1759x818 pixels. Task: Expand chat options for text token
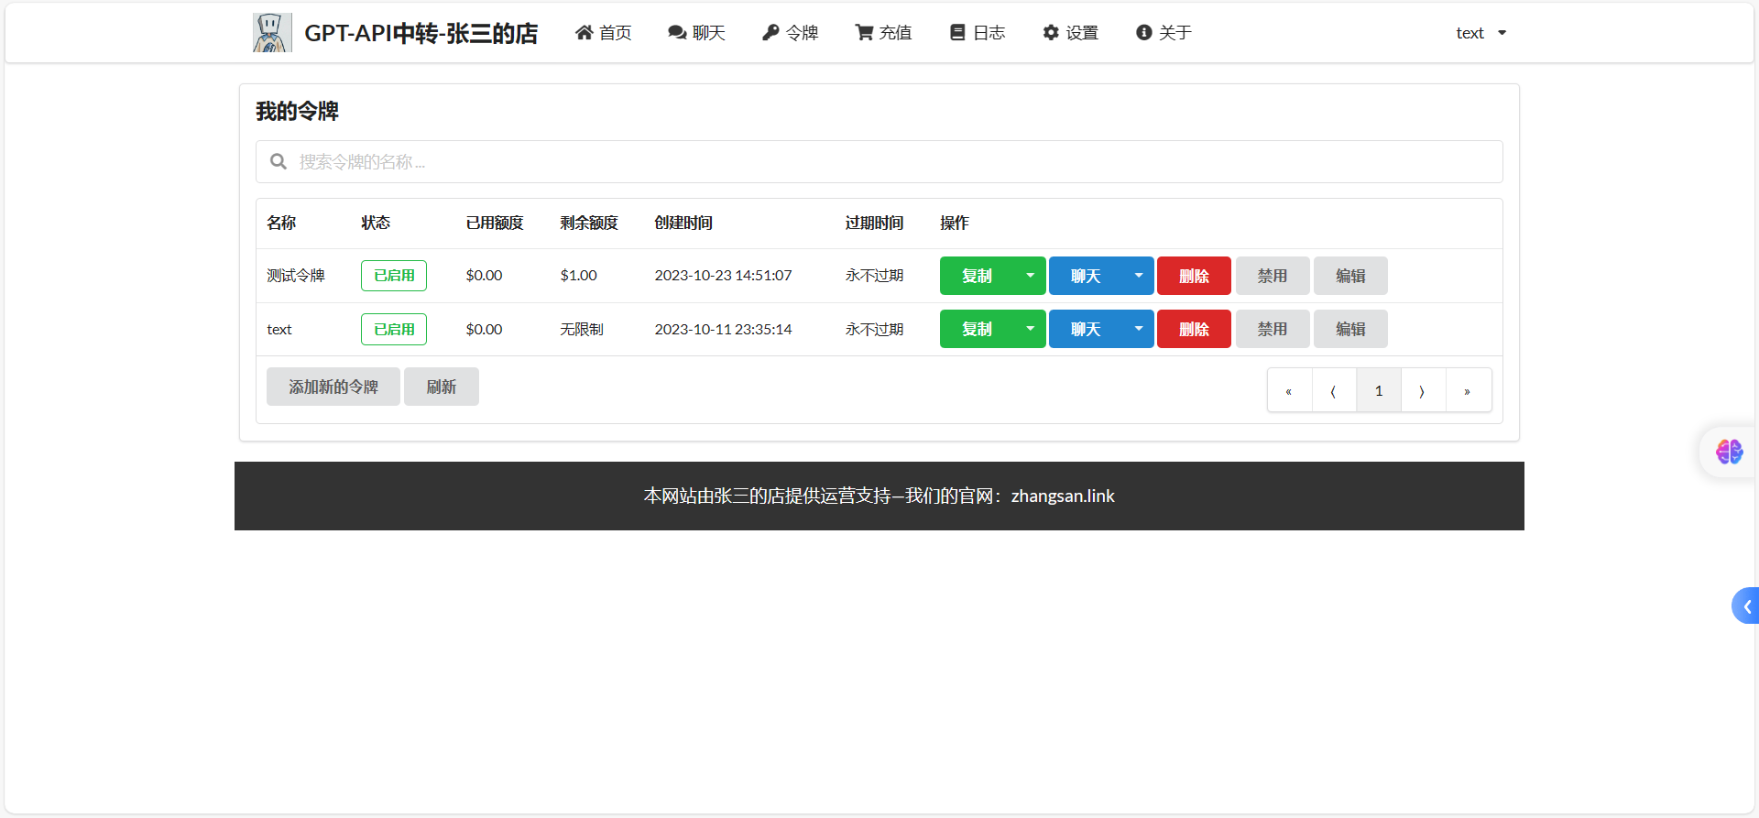pyautogui.click(x=1139, y=329)
